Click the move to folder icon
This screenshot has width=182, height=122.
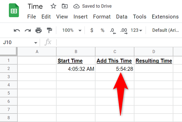pos(64,6)
